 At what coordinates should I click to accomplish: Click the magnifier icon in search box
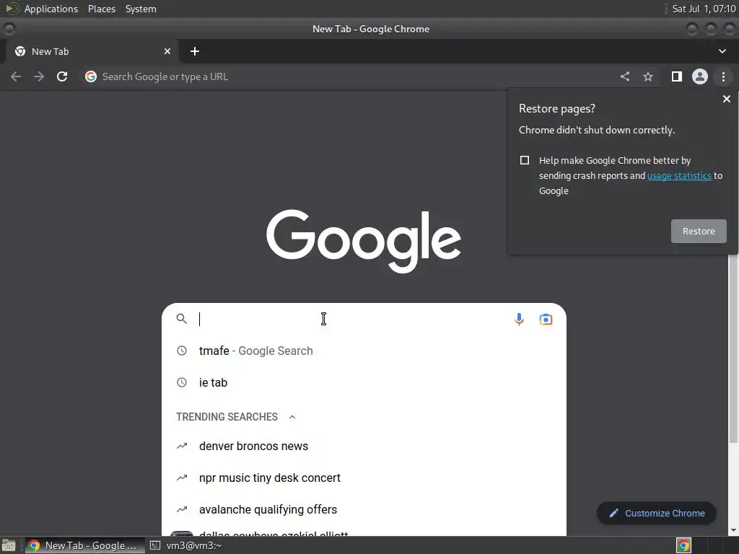tap(182, 319)
